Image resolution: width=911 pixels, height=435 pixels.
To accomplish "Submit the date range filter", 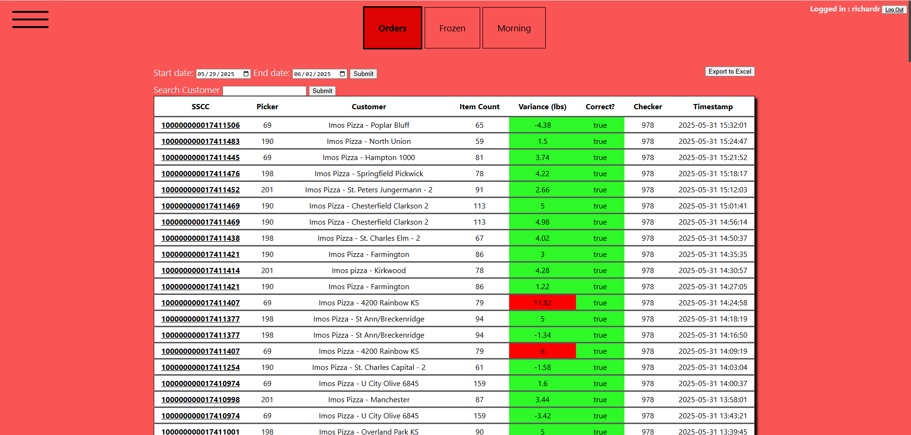I will coord(363,74).
